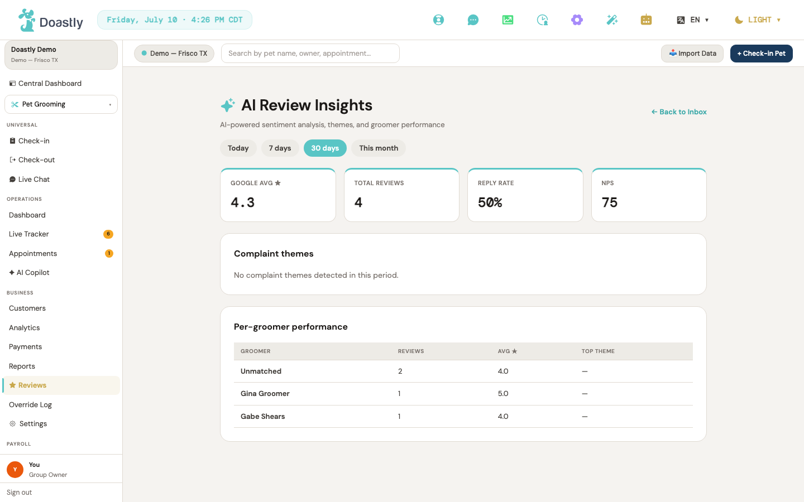Select the Gina Groomer row
Viewport: 804px width, 502px height.
(x=463, y=394)
